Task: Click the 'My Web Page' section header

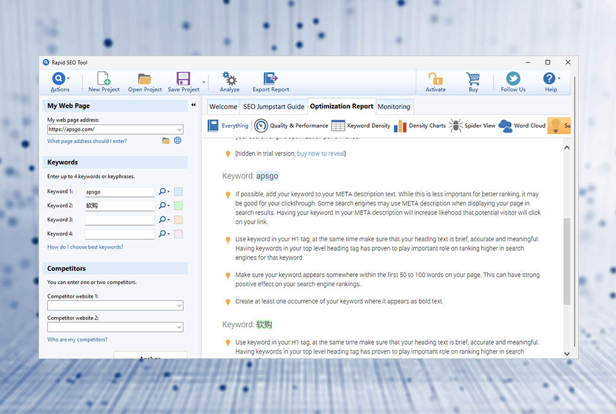Action: pyautogui.click(x=115, y=105)
